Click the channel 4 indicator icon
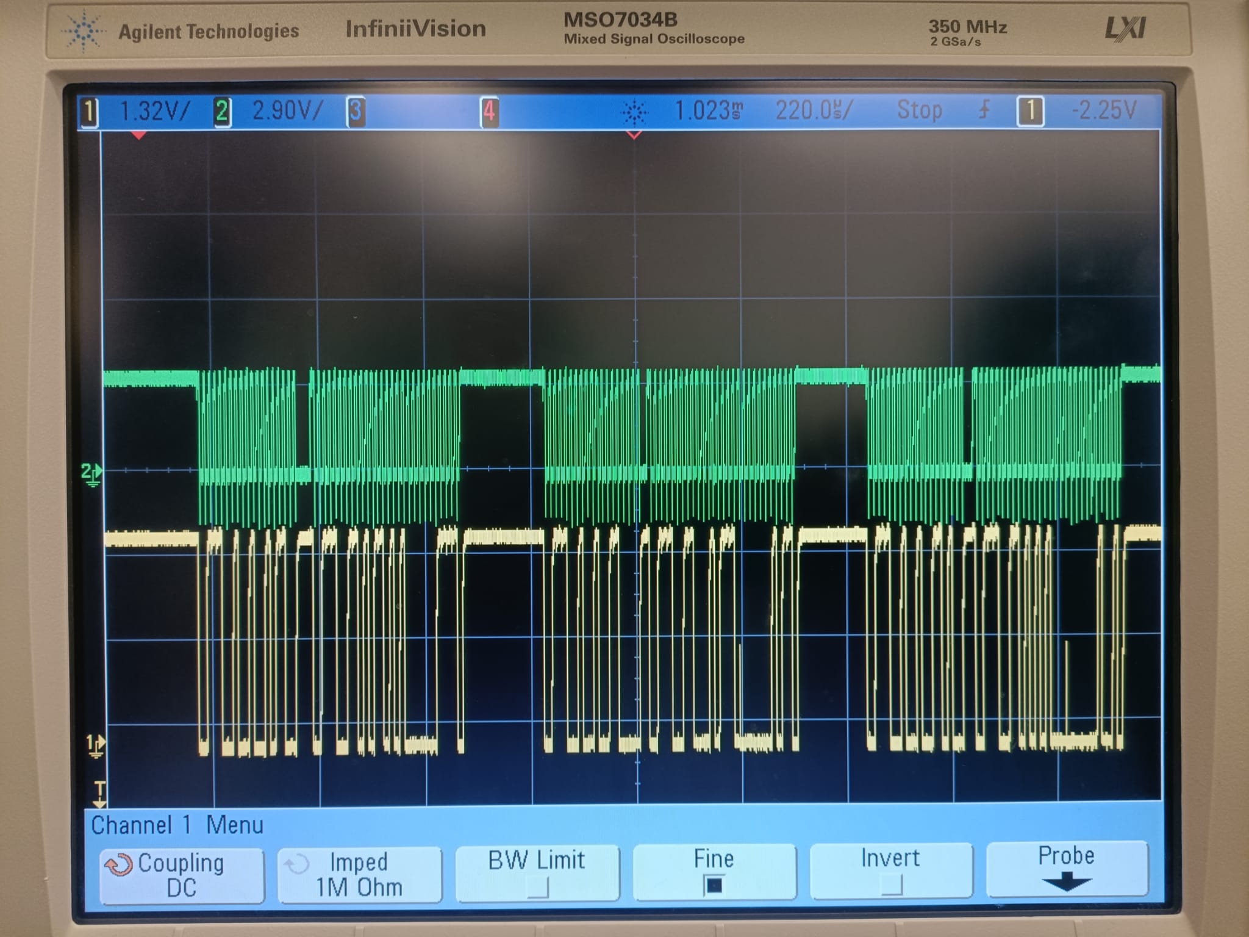The image size is (1249, 937). pyautogui.click(x=489, y=112)
